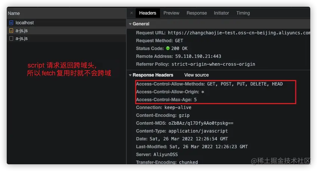Click Content-Encoding gzip header
Image resolution: width=317 pixels, height=171 pixels.
(163, 115)
